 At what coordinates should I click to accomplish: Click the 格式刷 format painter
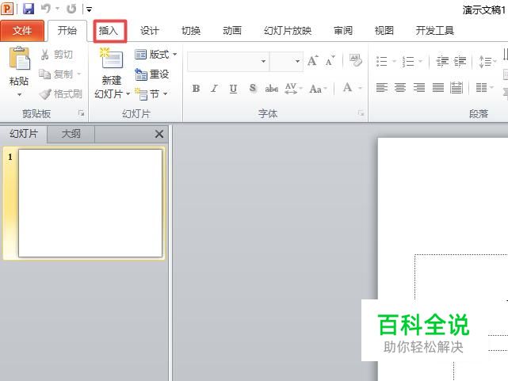coord(60,94)
